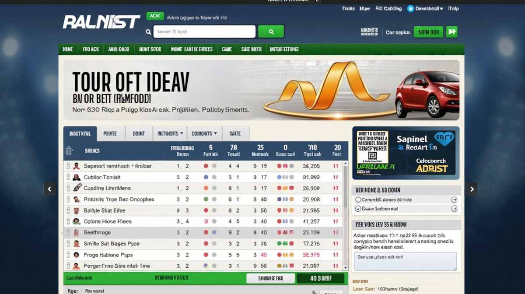The image size is (525, 294).
Task: Toggle checkbox of Copdine LinmMens row
Action: 68,188
